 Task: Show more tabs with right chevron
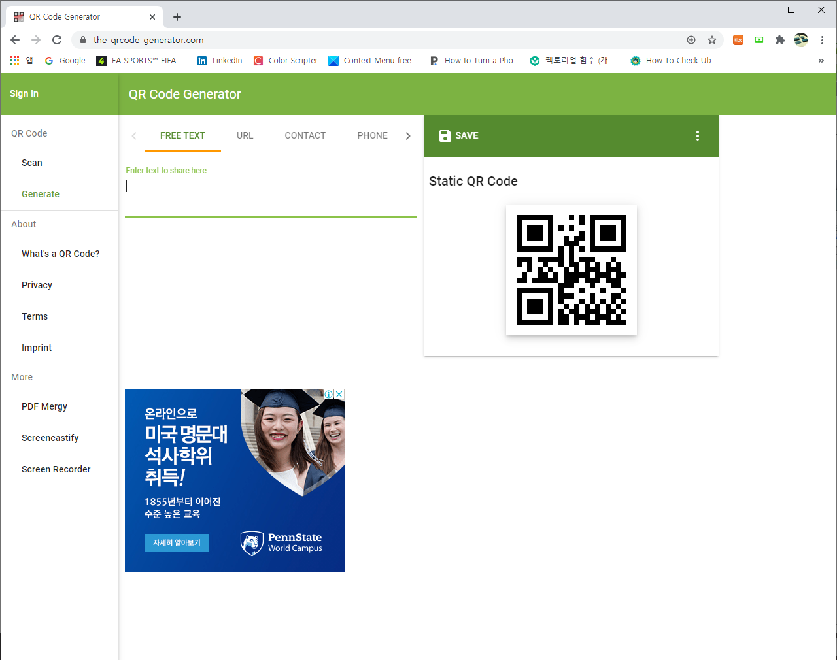tap(408, 136)
